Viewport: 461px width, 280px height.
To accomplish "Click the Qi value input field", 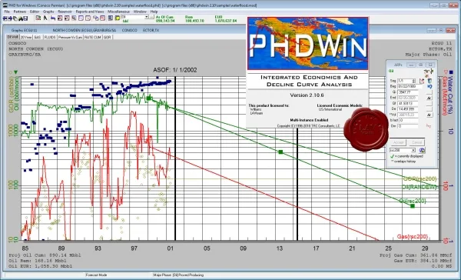I will 408,92.
